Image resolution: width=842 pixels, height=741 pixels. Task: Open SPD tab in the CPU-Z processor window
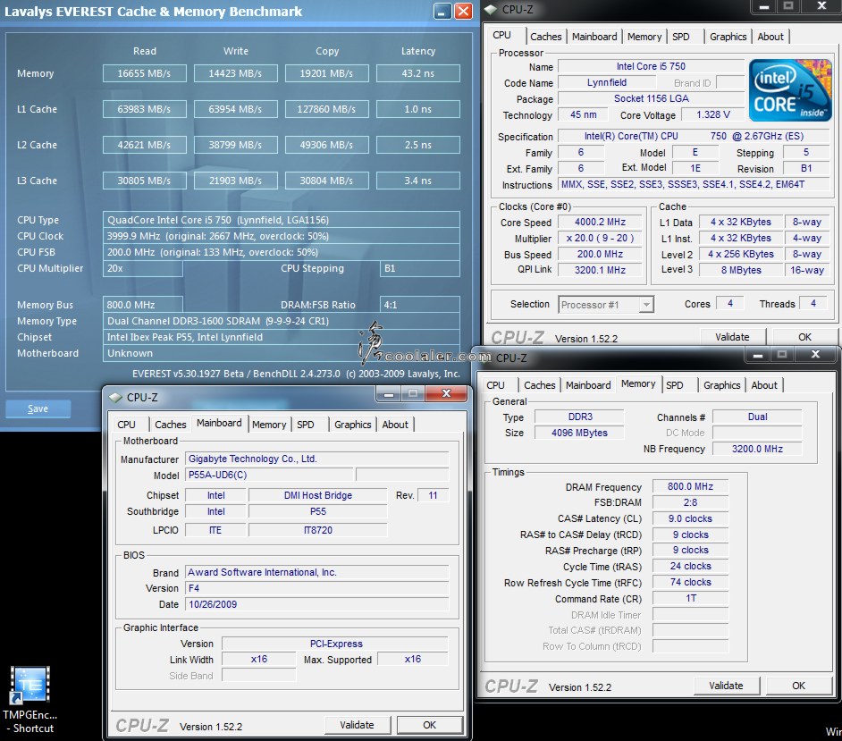(x=681, y=37)
